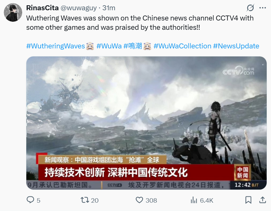Like the tweet with heart icon
Screen dimensions: 271x211
coord(139,200)
